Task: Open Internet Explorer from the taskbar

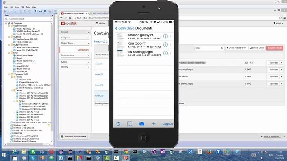Action: click(14, 152)
